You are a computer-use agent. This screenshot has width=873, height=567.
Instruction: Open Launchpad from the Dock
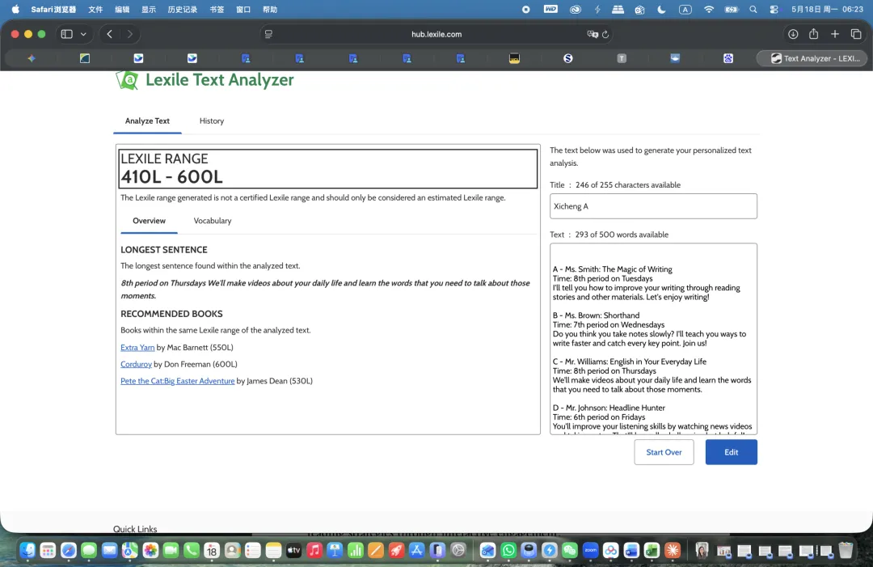48,550
